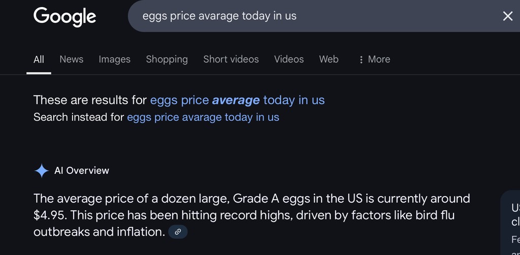The height and width of the screenshot is (255, 520).
Task: Click the 'These are results for' text
Action: click(90, 100)
